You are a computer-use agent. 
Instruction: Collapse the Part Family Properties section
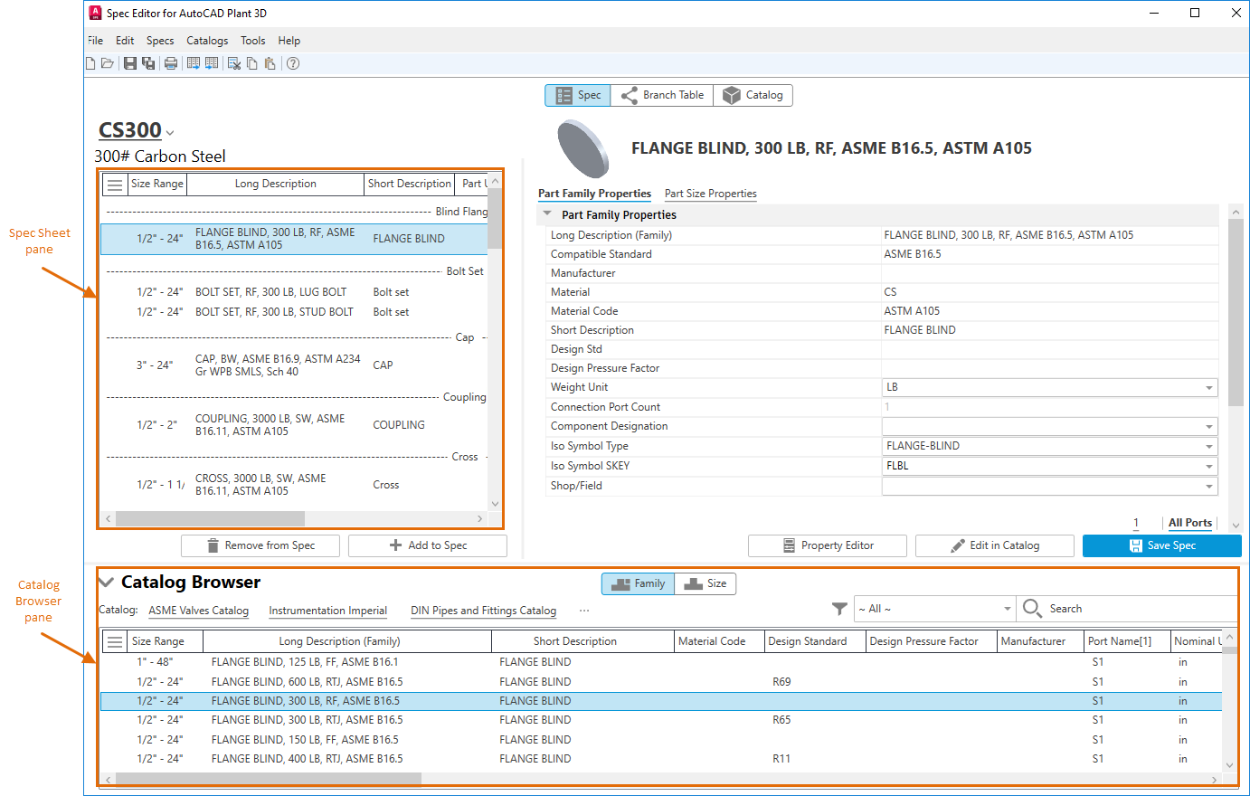(547, 214)
